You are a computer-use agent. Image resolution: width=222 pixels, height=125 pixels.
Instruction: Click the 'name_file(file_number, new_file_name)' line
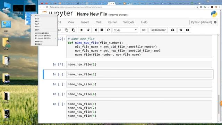(108, 55)
